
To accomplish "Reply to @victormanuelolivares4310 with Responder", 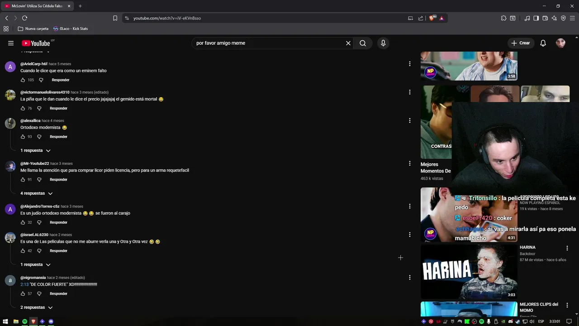I will (x=58, y=109).
